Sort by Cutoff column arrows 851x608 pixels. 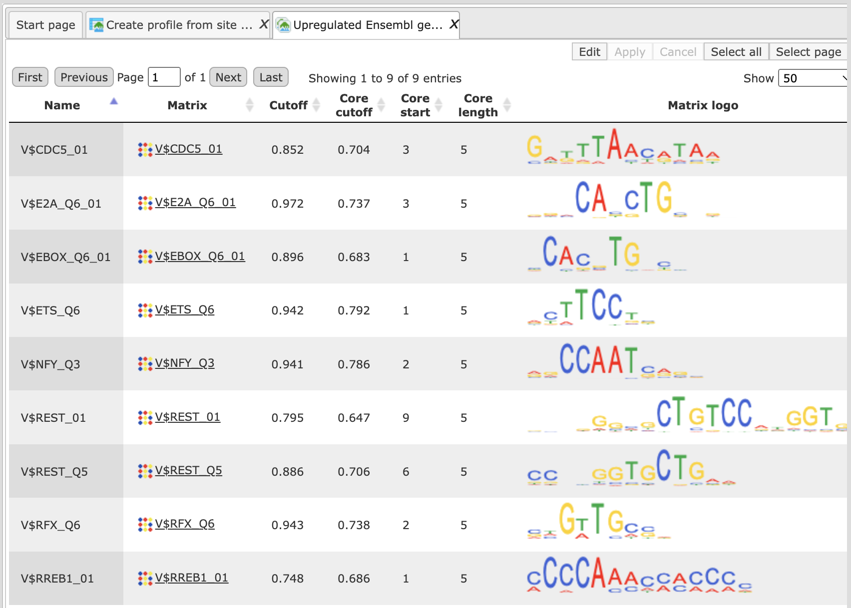pyautogui.click(x=316, y=105)
